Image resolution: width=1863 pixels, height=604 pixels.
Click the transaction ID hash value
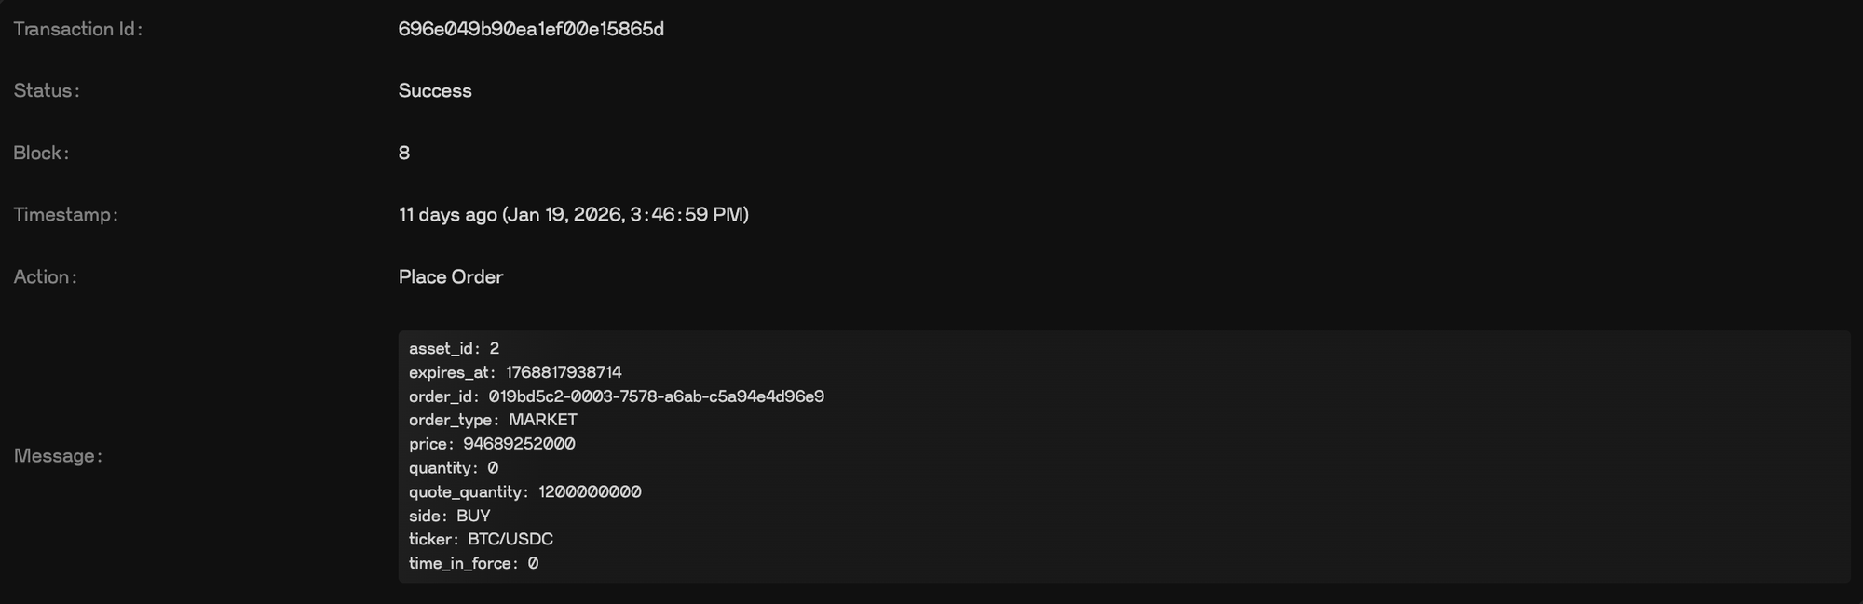531,29
